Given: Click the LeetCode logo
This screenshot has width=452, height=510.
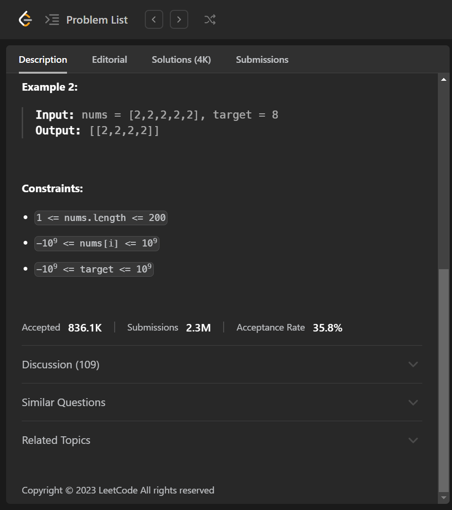Looking at the screenshot, I should click(x=25, y=19).
